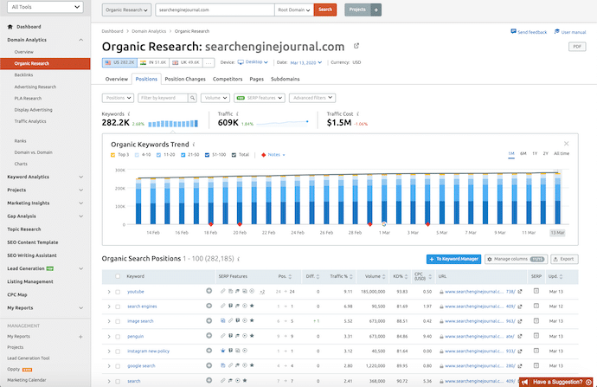Switch to the Pages tab
This screenshot has height=387, width=597.
(x=257, y=79)
